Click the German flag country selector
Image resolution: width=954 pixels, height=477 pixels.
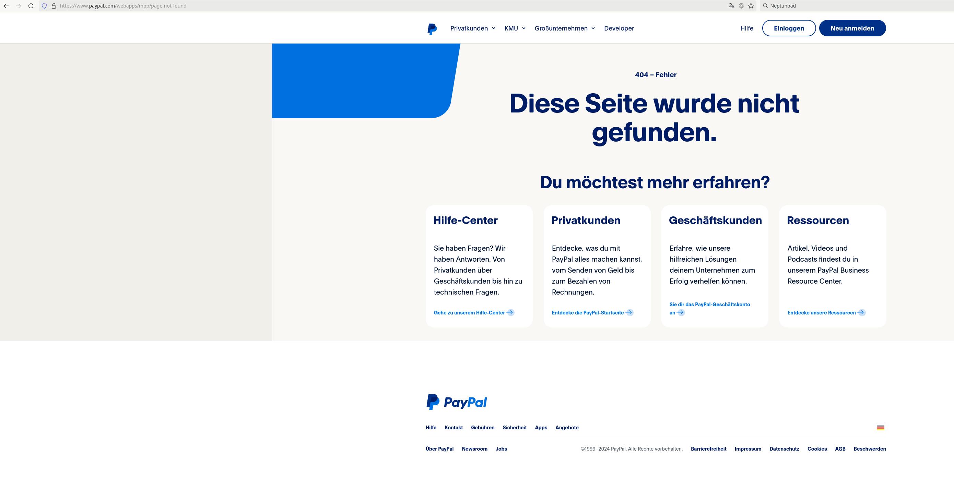click(880, 427)
